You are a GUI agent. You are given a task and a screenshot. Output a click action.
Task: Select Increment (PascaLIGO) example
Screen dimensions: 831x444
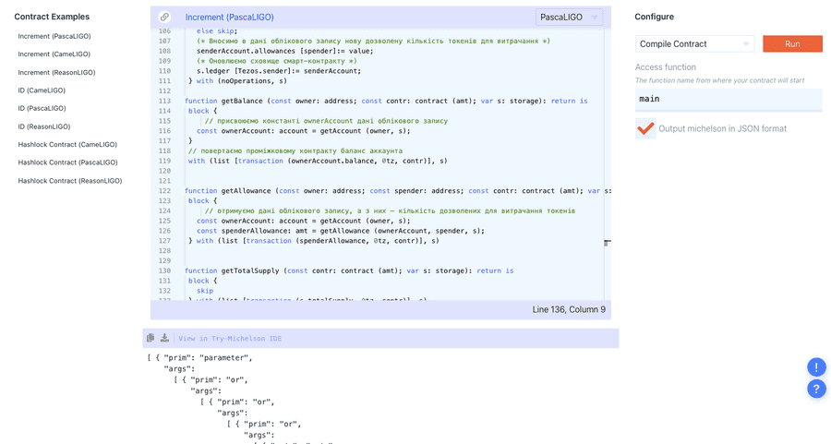click(x=54, y=36)
